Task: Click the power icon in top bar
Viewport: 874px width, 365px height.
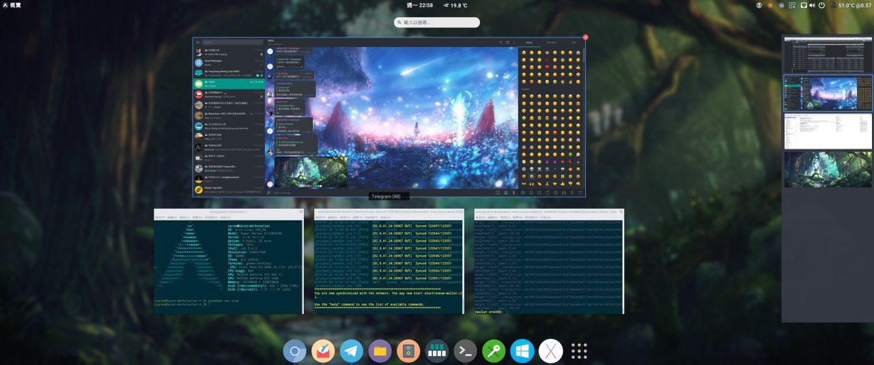Action: point(821,5)
